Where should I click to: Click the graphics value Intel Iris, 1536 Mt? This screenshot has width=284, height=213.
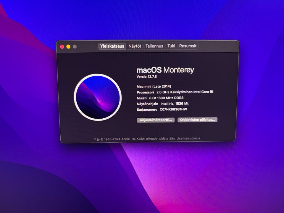click(x=175, y=104)
